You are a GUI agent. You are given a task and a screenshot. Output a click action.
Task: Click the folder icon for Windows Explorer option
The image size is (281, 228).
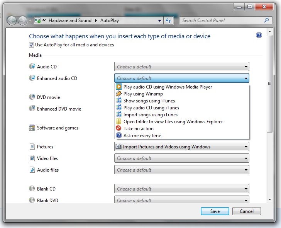(x=118, y=121)
